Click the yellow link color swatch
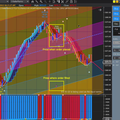The image size is (120, 120). click(x=114, y=2)
